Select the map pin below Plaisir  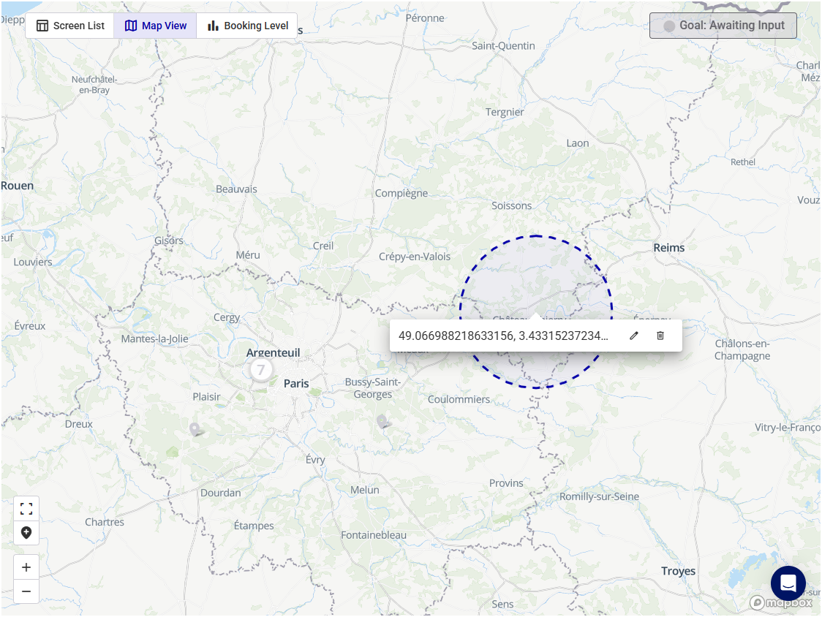point(196,429)
